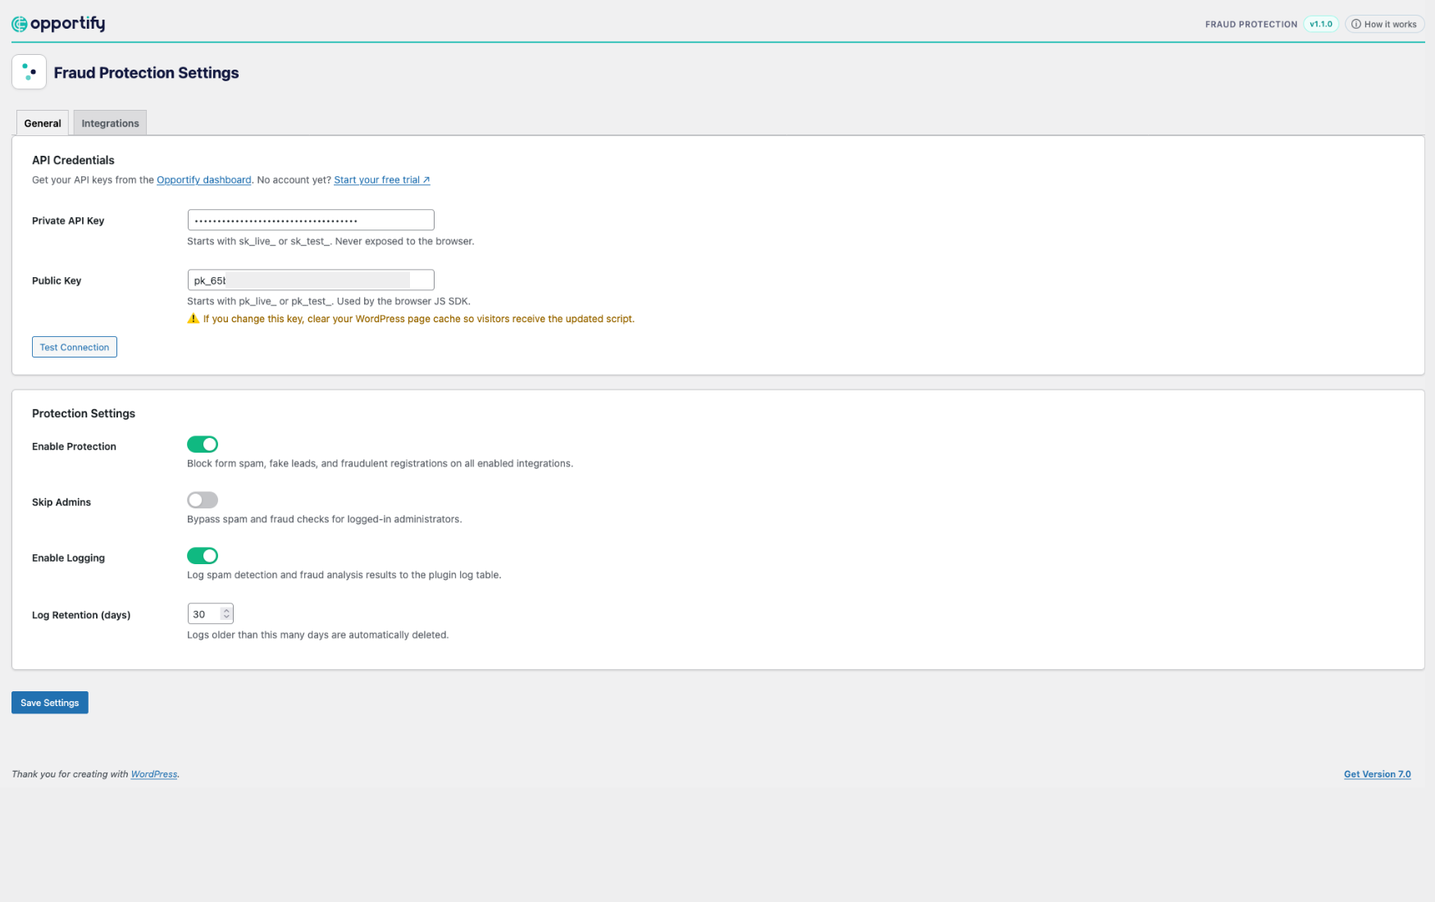Click the Skip Admins label
Screen dimensions: 1435x902
pyautogui.click(x=61, y=502)
